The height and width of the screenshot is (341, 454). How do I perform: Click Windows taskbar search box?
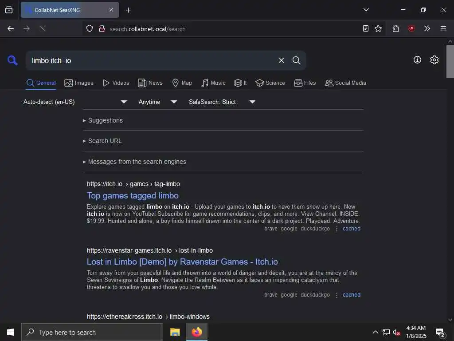92,332
